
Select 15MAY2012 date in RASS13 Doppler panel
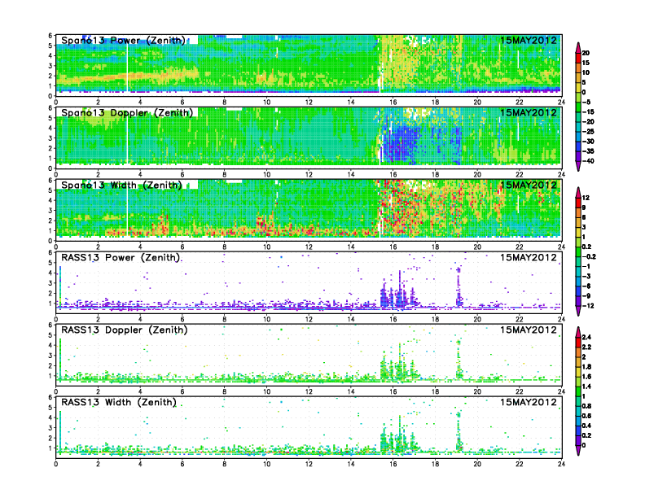point(529,330)
